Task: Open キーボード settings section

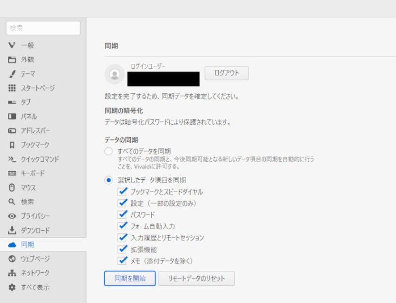Action: 43,173
